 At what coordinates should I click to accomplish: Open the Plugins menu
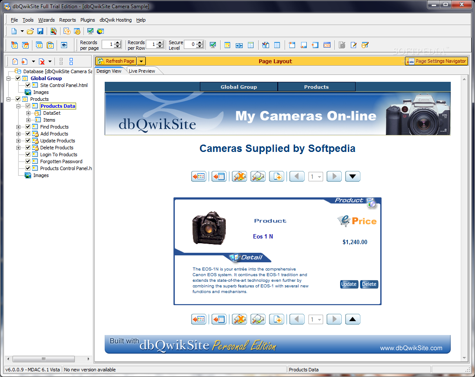(x=87, y=20)
